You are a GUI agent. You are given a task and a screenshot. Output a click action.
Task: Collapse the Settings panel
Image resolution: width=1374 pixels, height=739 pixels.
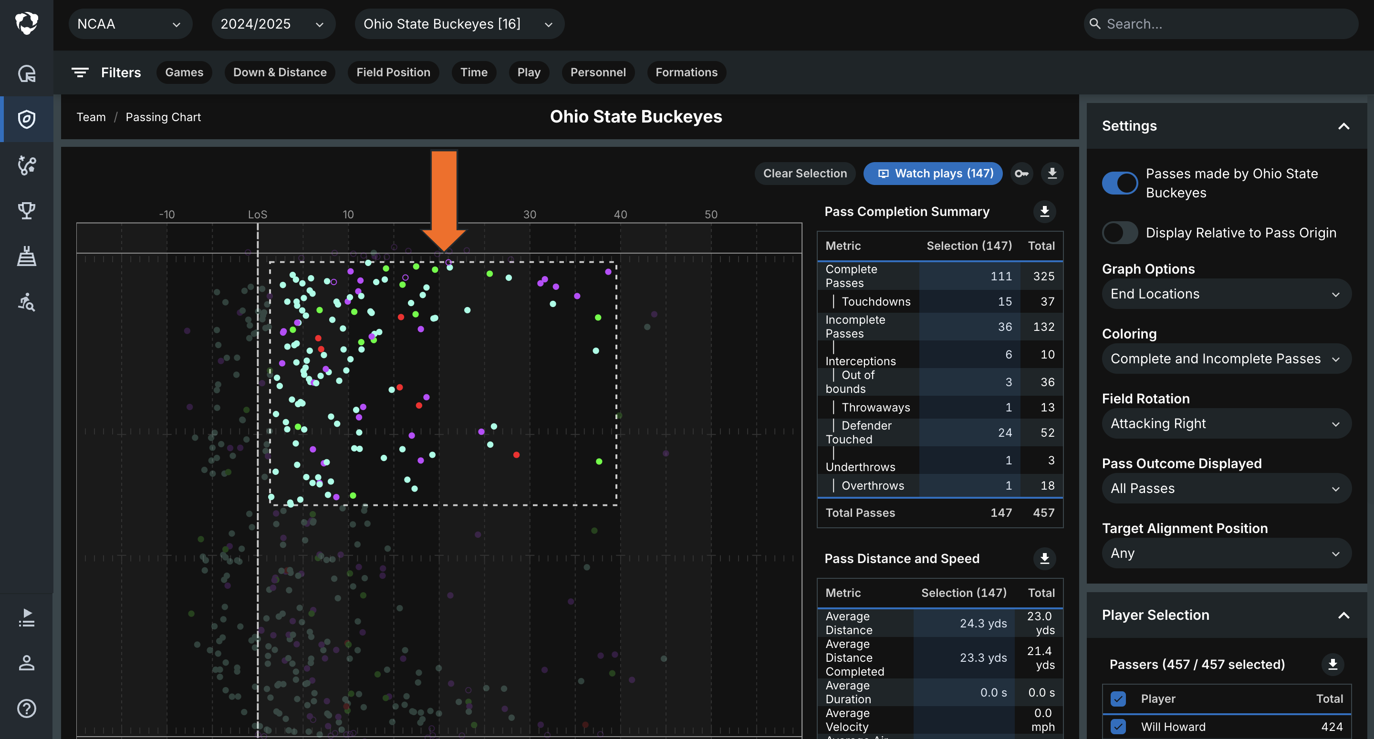1343,126
